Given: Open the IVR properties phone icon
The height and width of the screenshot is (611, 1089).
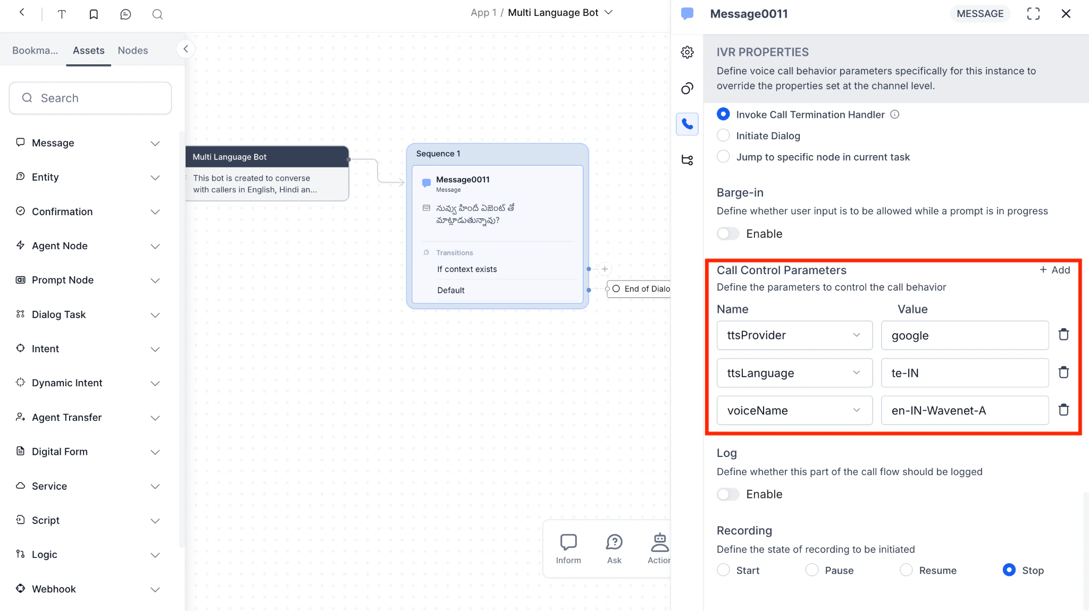Looking at the screenshot, I should click(x=687, y=124).
